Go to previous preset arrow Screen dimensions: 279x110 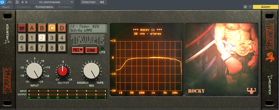22,2
